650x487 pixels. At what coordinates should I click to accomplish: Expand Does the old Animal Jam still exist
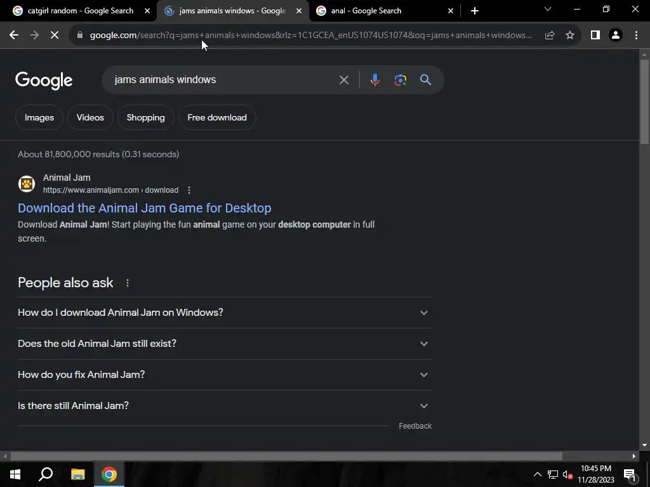pos(224,344)
